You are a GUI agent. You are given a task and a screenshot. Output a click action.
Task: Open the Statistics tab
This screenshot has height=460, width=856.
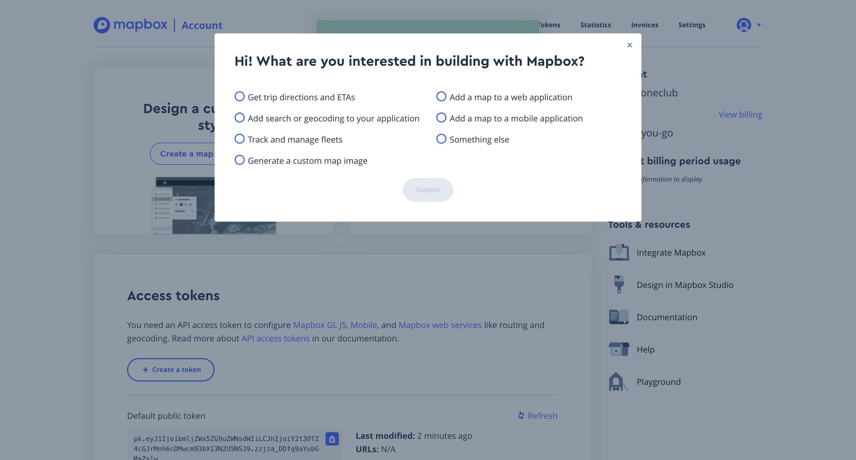click(596, 25)
